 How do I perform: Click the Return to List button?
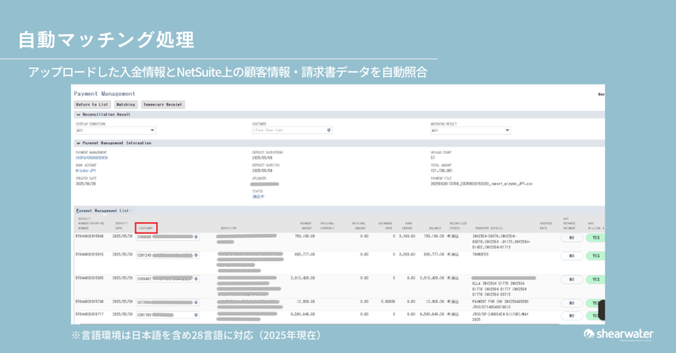pos(92,105)
